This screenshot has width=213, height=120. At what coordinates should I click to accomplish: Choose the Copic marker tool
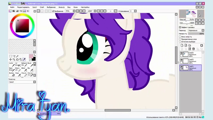tap(18, 74)
